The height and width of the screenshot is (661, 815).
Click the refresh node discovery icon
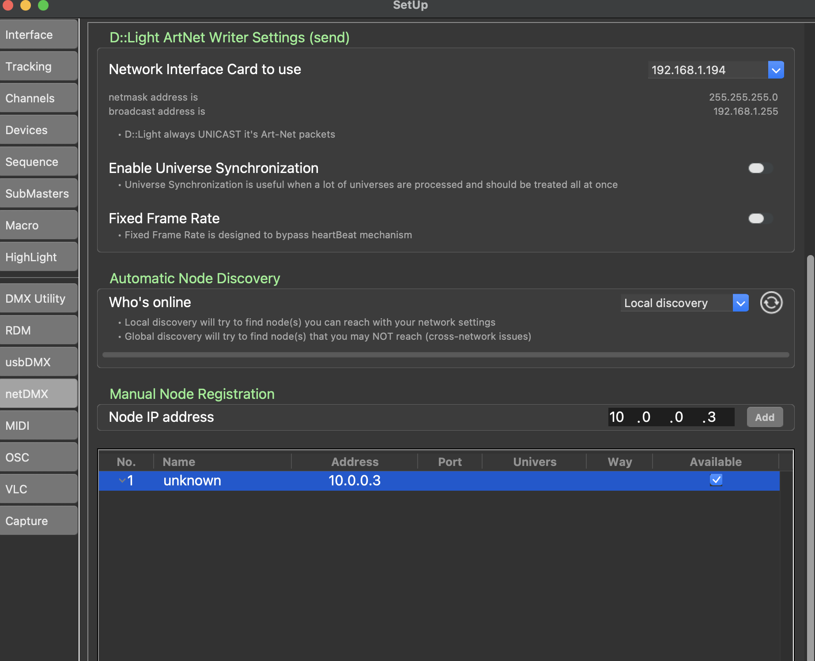click(x=771, y=303)
